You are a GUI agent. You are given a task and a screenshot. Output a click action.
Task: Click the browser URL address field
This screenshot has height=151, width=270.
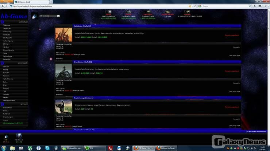point(101,6)
